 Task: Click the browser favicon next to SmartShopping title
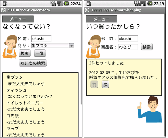point(87,10)
